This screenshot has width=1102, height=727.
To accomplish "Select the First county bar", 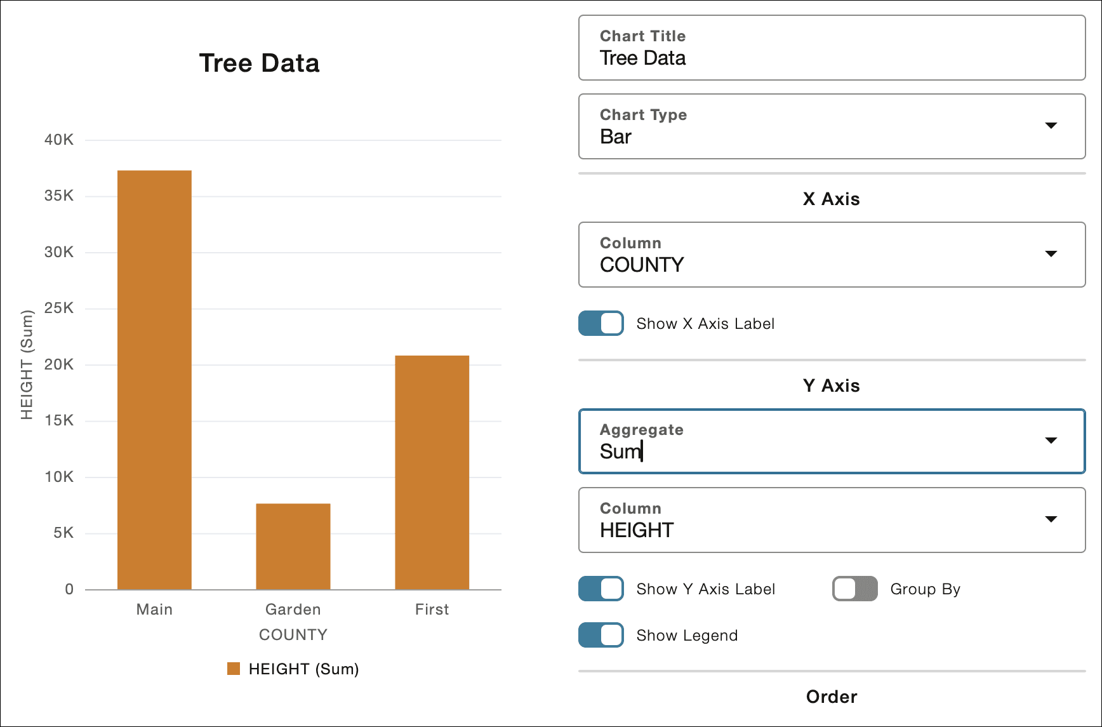I will tap(432, 472).
